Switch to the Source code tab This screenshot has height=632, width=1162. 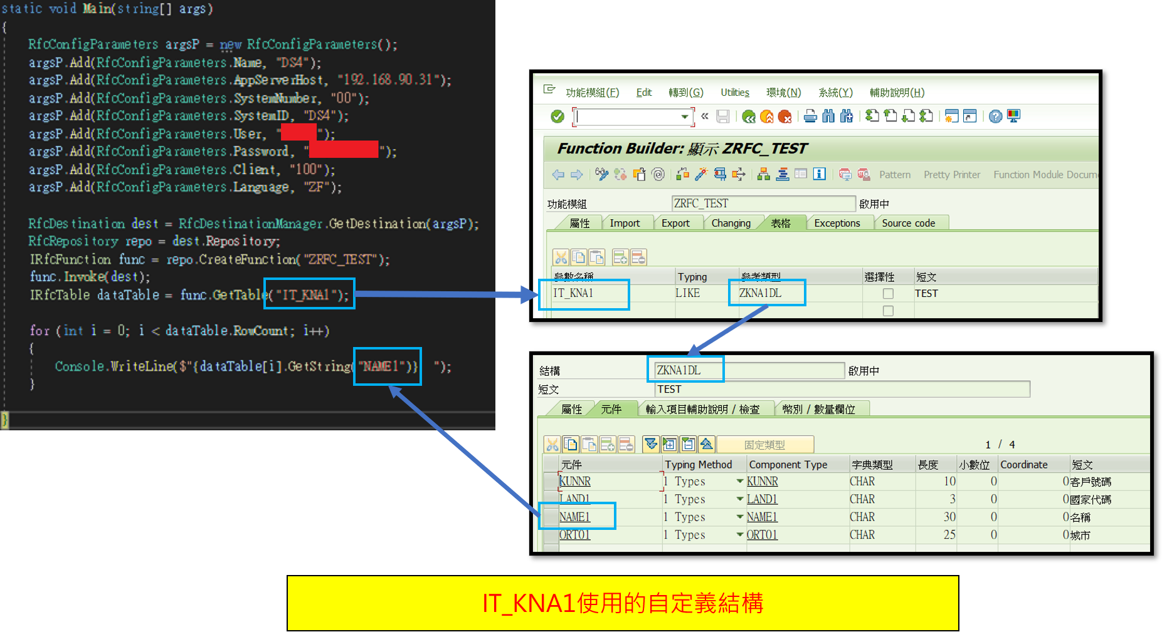point(908,223)
